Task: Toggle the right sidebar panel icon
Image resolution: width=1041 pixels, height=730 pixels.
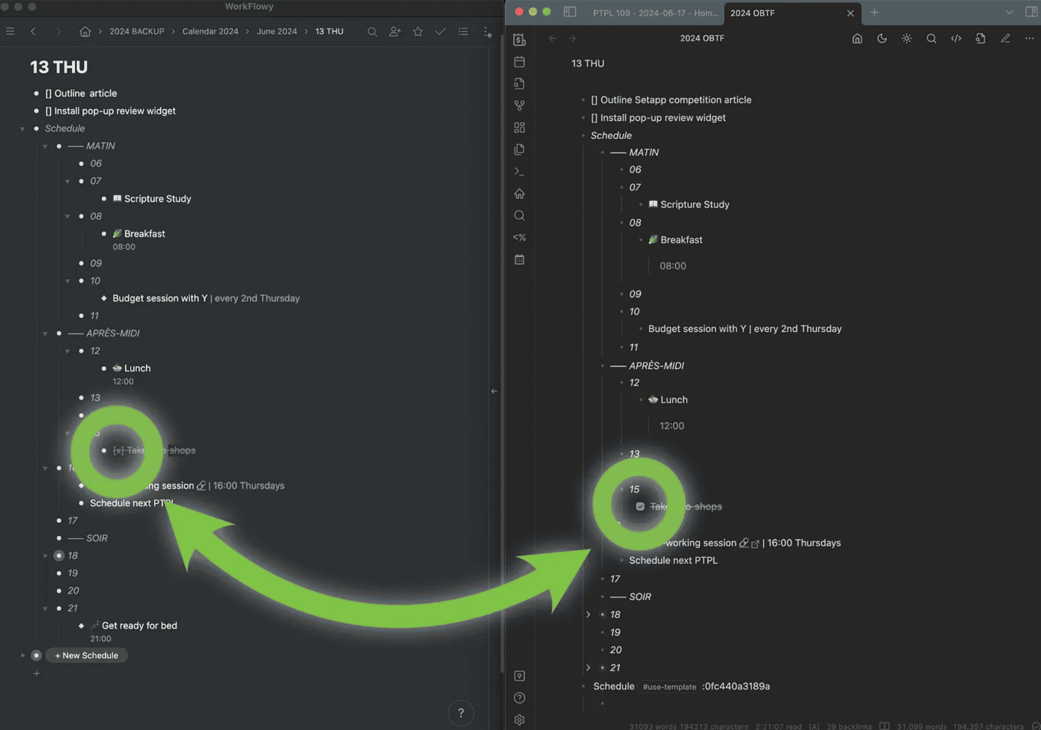Action: (x=1031, y=12)
